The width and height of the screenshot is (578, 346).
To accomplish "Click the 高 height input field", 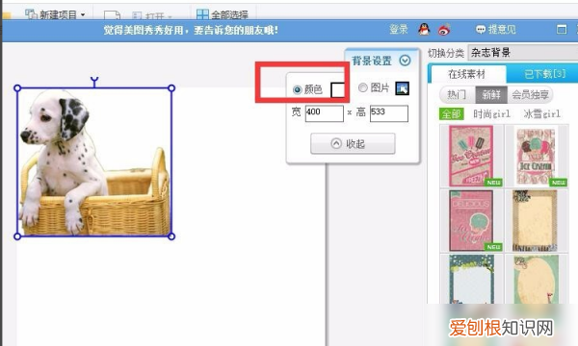I will 389,113.
